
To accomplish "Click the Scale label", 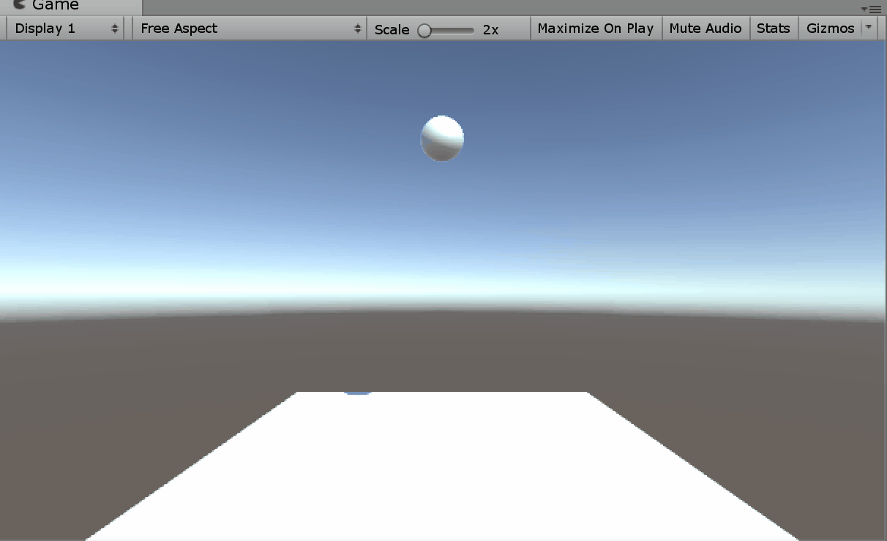I will click(392, 29).
